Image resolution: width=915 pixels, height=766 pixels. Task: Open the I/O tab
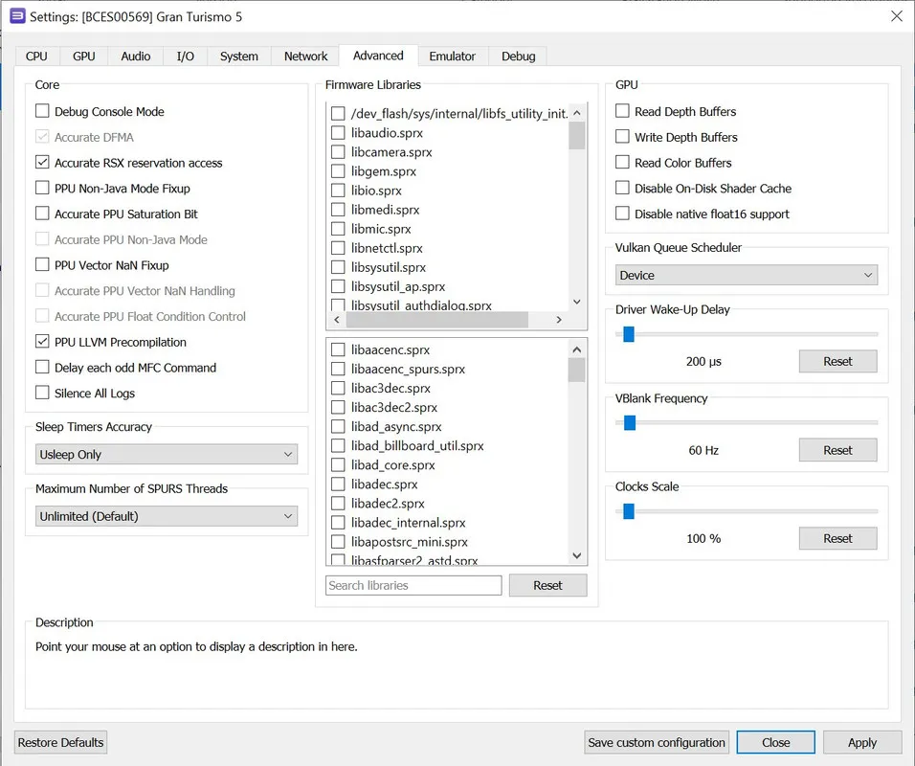click(x=186, y=56)
